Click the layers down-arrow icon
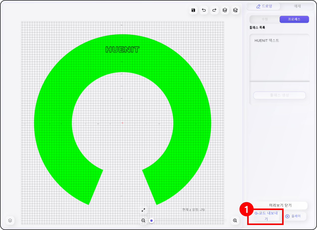This screenshot has height=230, width=317. tap(235, 10)
